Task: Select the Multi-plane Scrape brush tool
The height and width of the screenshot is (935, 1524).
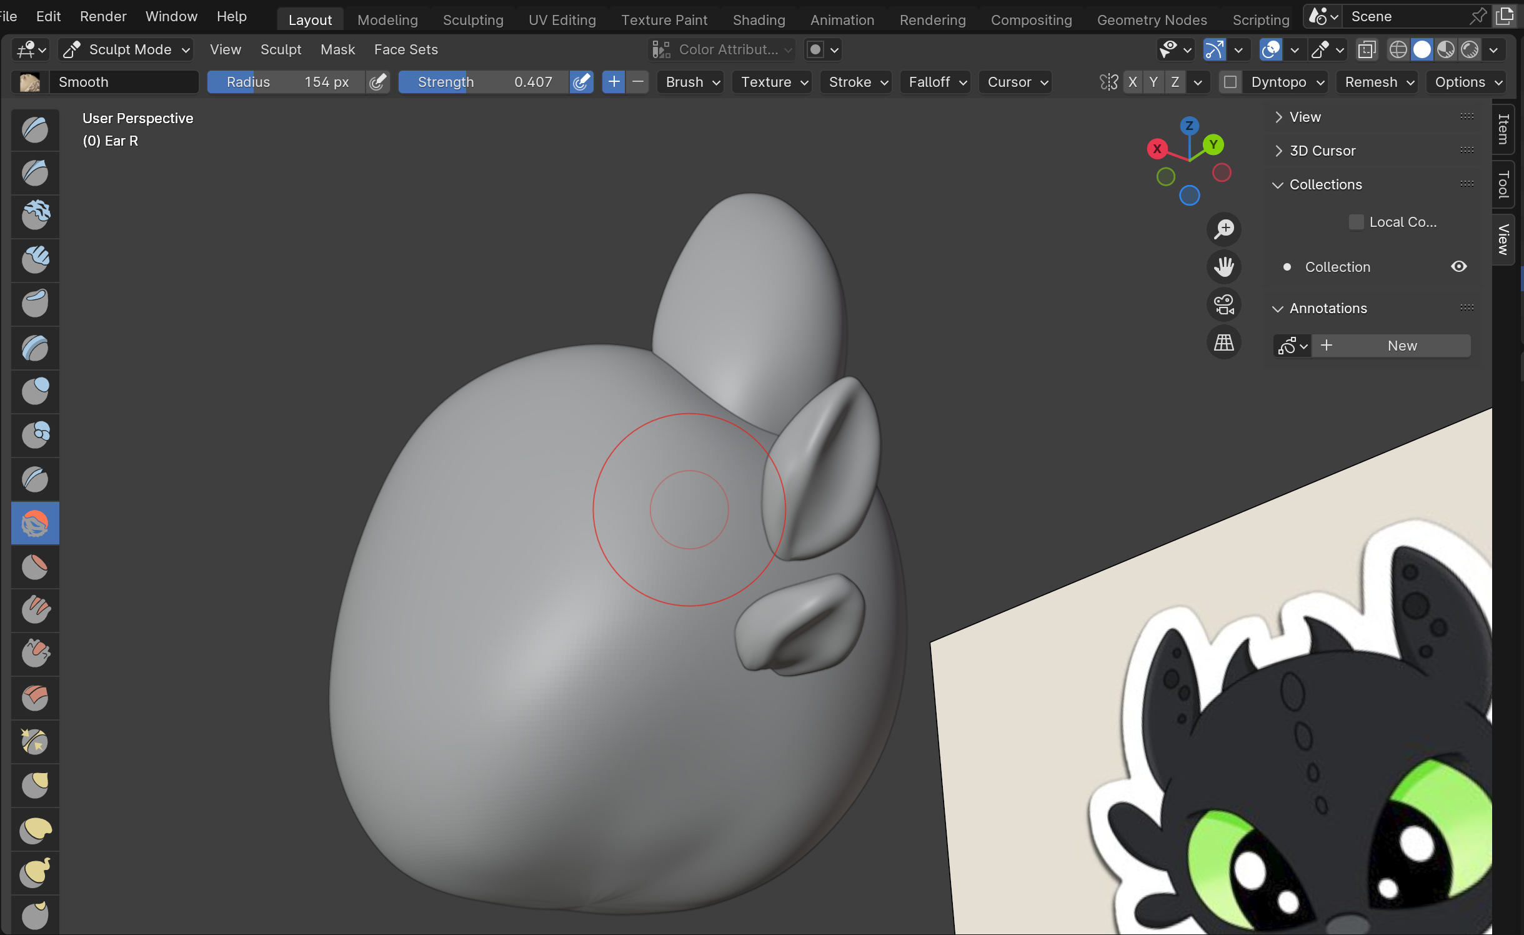Action: [35, 698]
